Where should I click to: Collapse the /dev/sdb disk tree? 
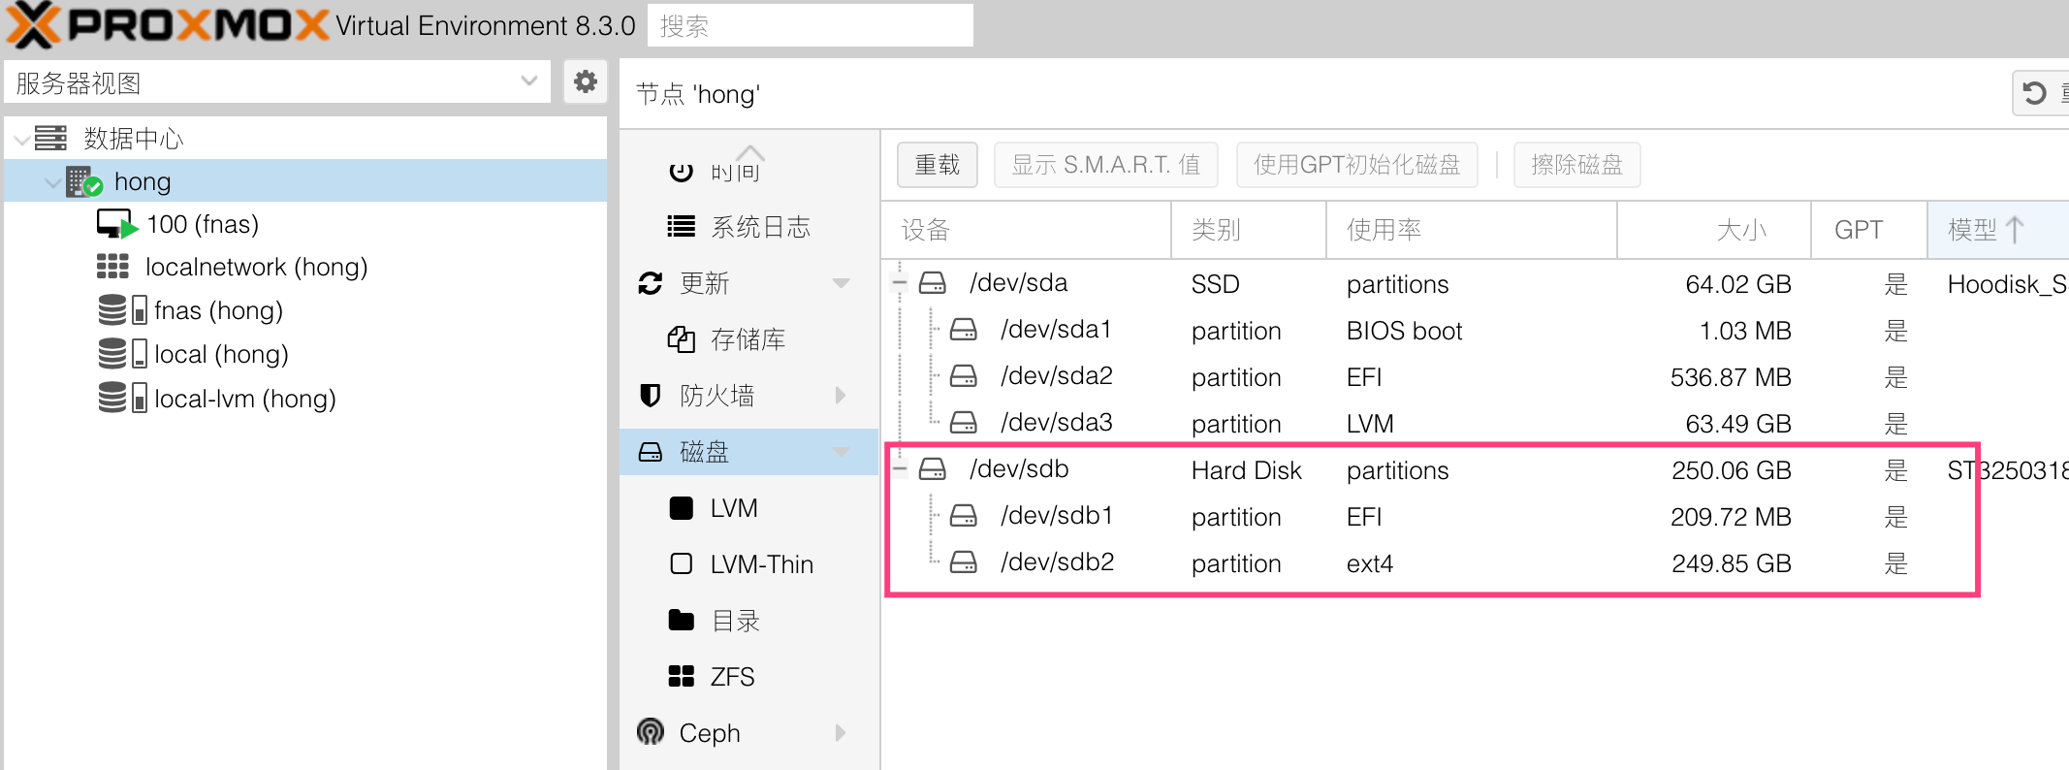coord(900,470)
